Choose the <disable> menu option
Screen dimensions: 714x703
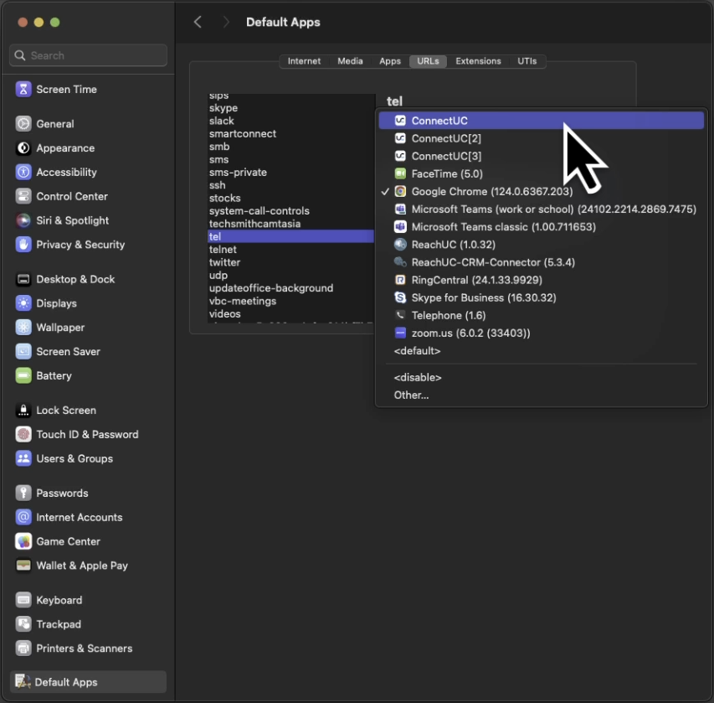coord(541,378)
